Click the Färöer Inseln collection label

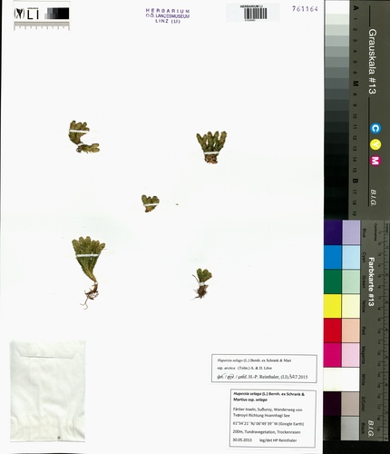pos(273,419)
